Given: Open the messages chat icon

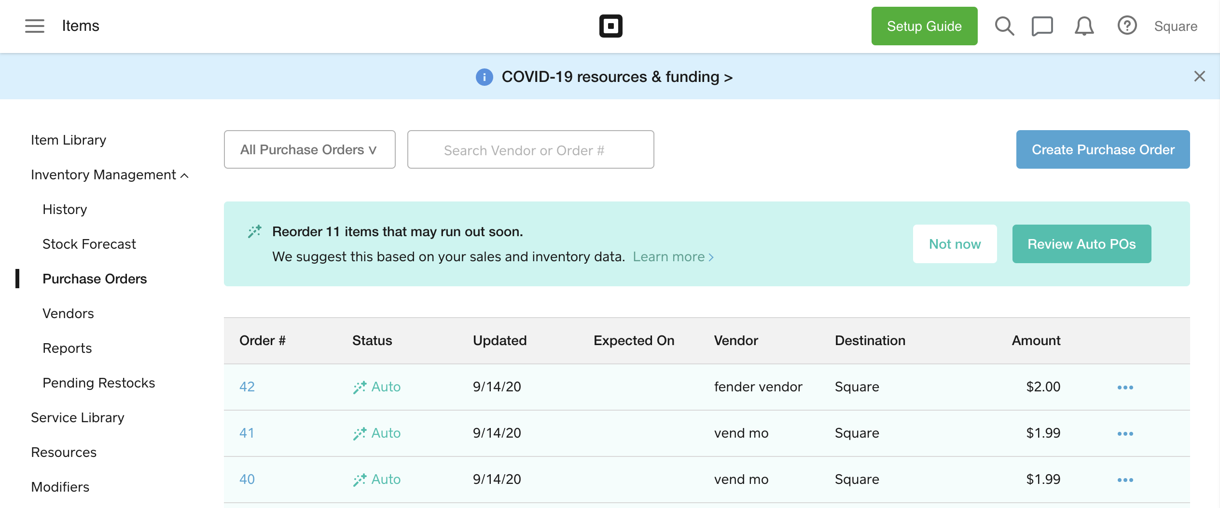Looking at the screenshot, I should pyautogui.click(x=1042, y=26).
